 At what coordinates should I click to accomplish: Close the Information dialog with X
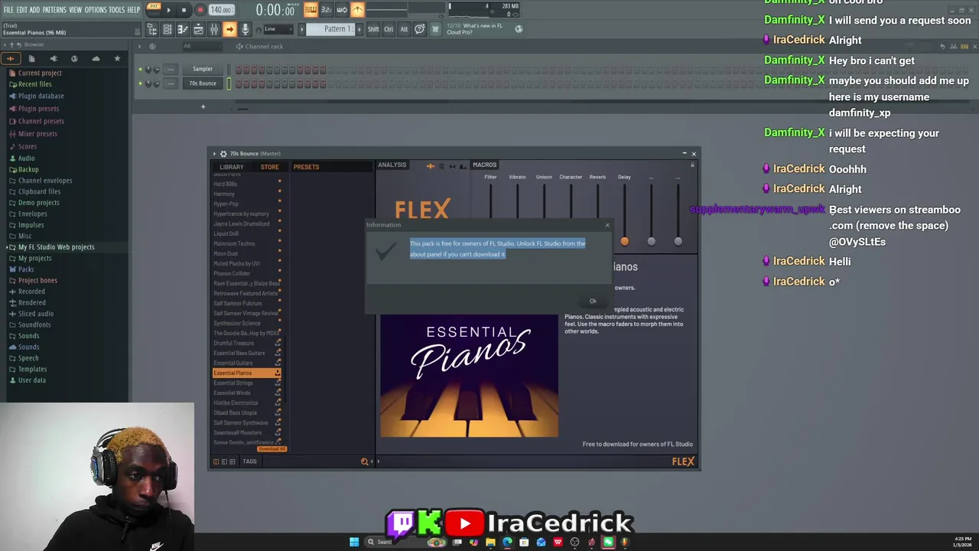click(607, 225)
